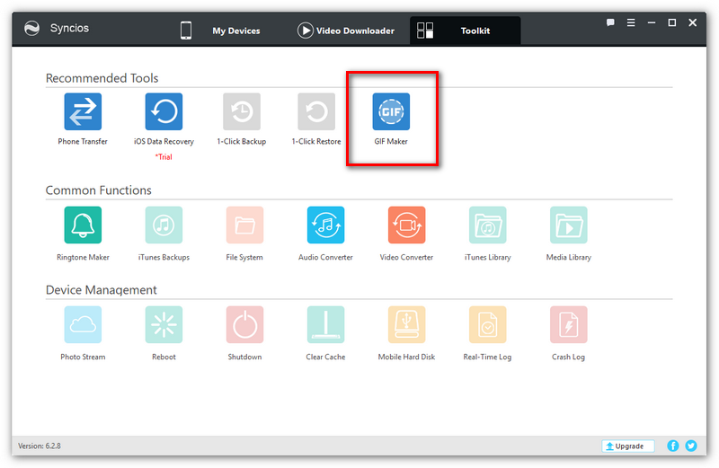Visit the Syncios Facebook page
The height and width of the screenshot is (468, 719).
point(672,446)
